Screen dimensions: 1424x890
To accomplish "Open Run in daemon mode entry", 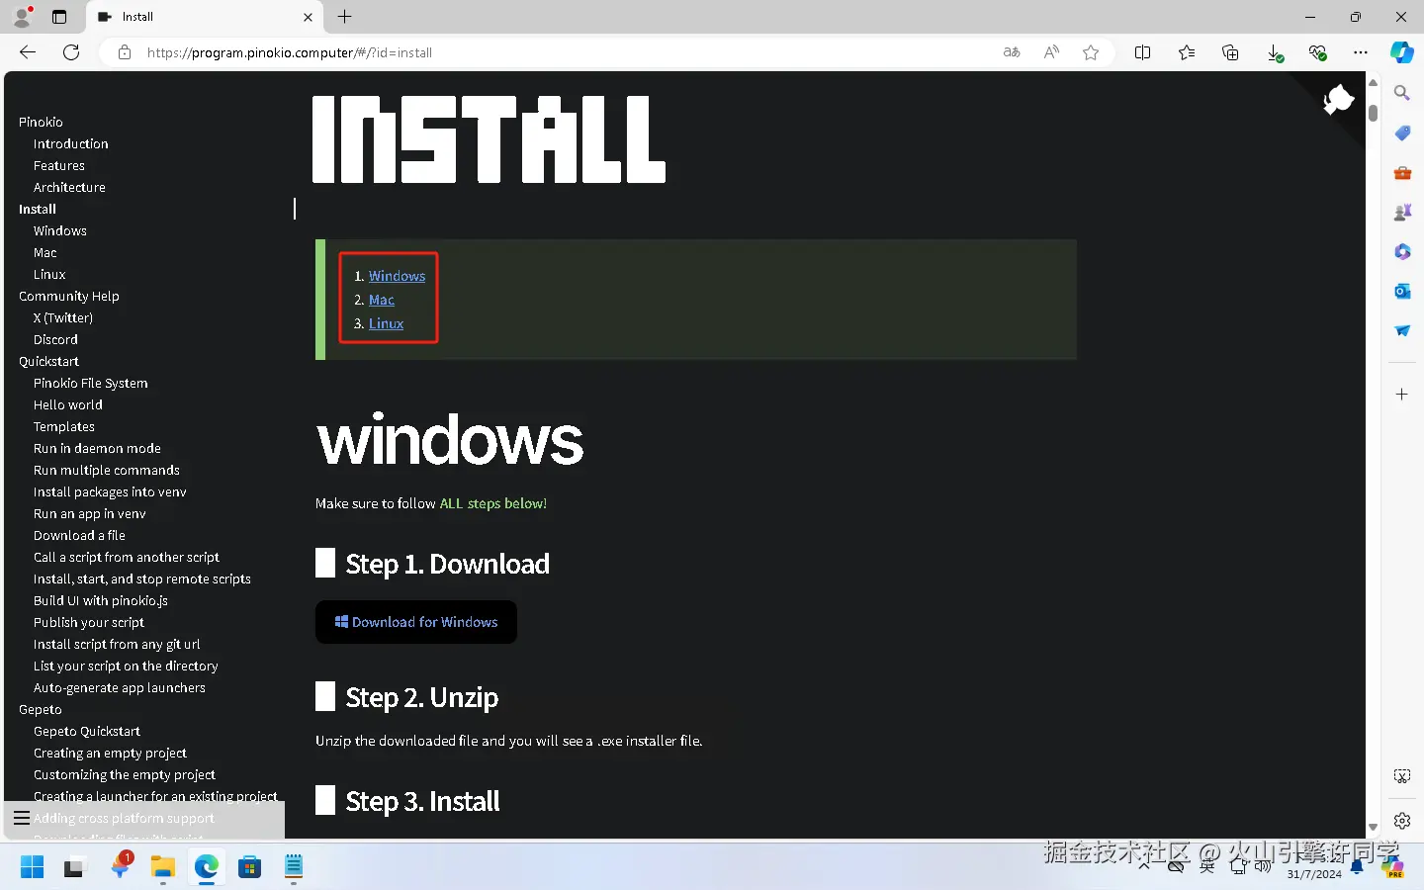I will tap(97, 448).
